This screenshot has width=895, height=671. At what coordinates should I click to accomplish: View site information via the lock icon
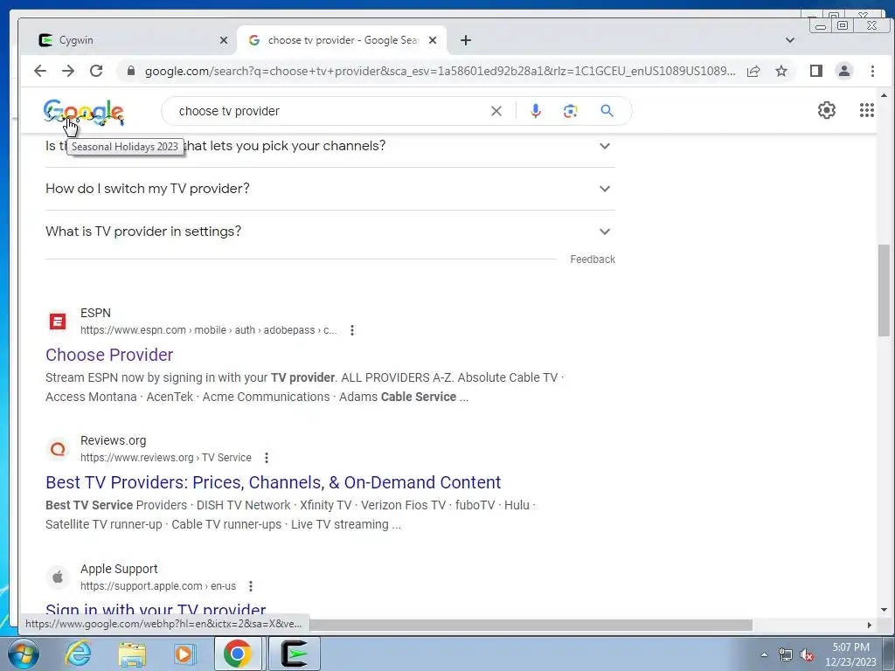point(131,71)
